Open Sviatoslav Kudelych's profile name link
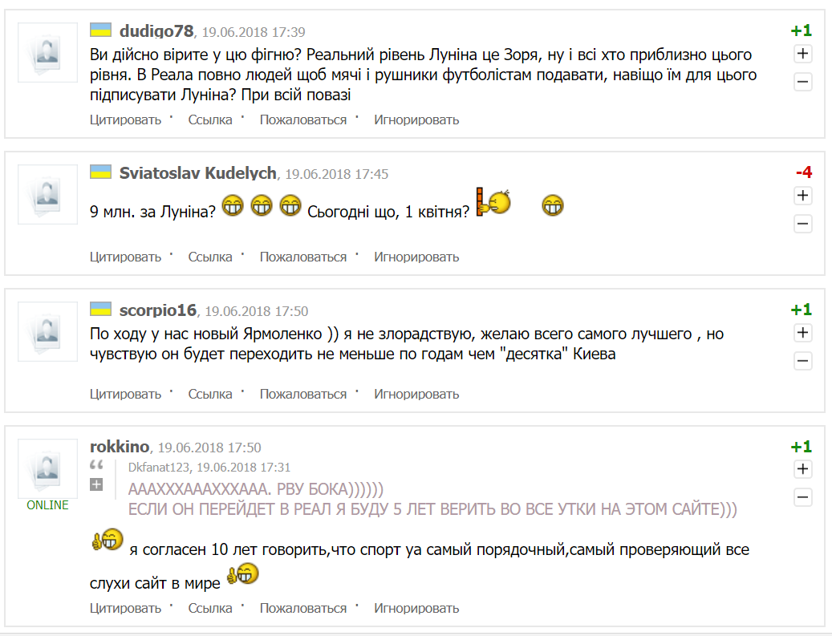832x636 pixels. pyautogui.click(x=198, y=173)
